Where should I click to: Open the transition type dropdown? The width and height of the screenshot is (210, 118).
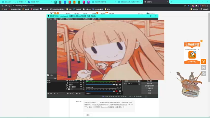[131, 81]
